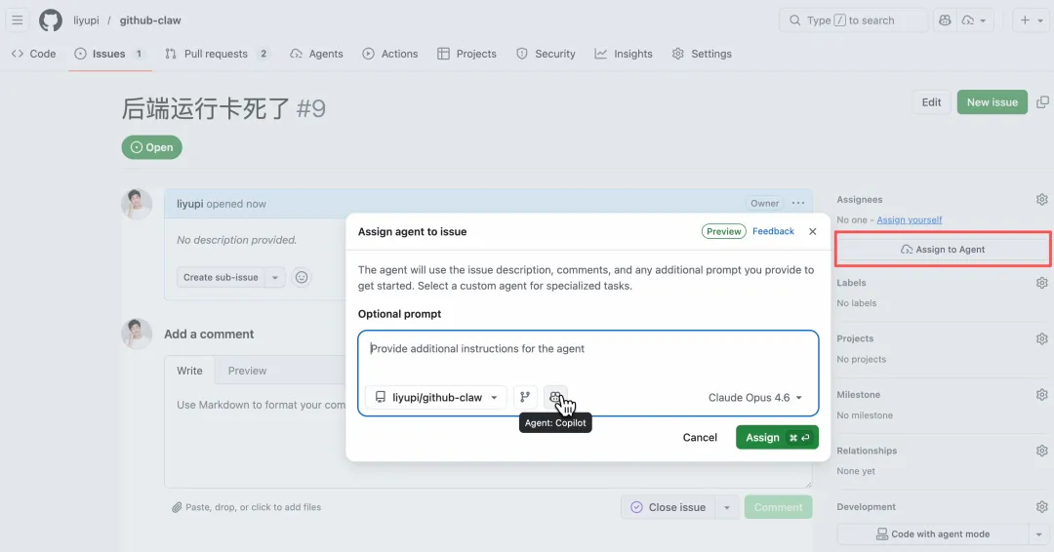Screen dimensions: 1054x552
Task: Open the hamburger navigation menu
Action: tap(18, 20)
